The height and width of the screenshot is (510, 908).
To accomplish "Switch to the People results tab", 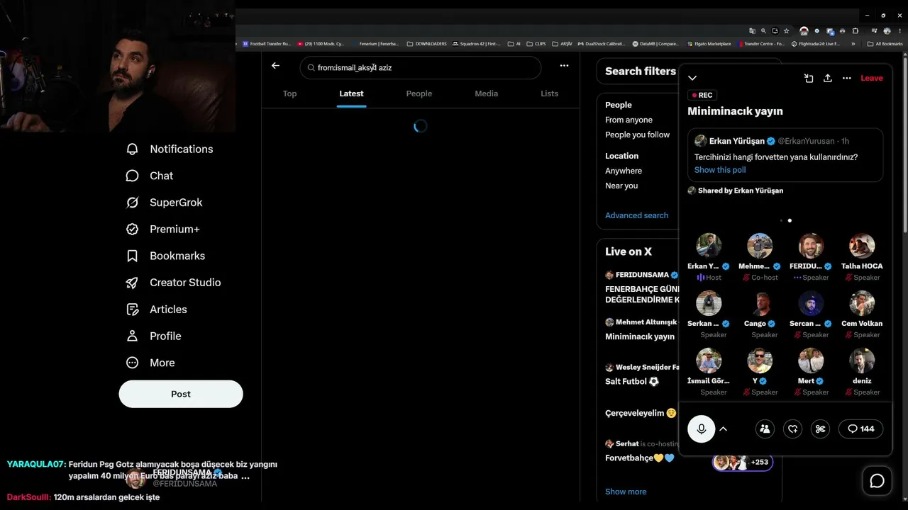I will (x=419, y=93).
